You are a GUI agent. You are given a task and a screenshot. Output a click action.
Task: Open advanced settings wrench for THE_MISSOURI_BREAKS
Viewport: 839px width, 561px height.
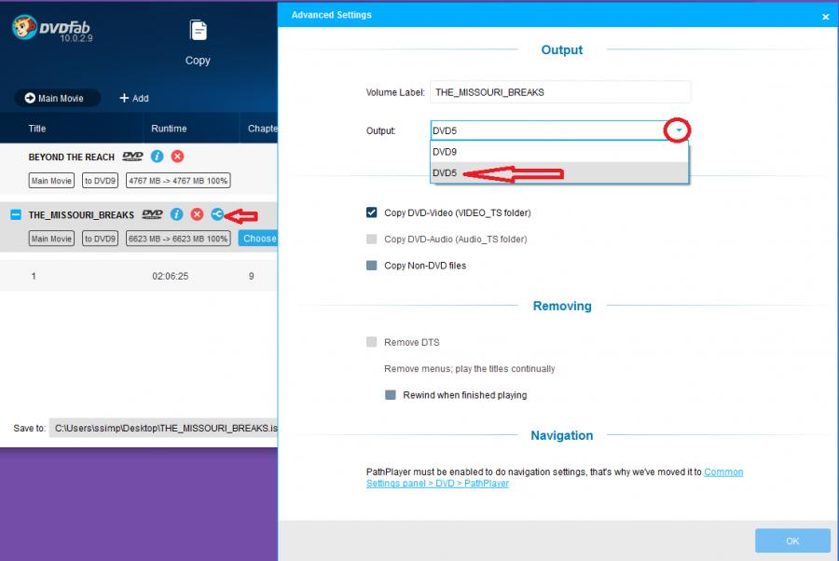[217, 214]
